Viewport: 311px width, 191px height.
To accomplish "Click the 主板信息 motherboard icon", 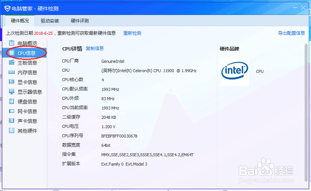I will click(12, 62).
